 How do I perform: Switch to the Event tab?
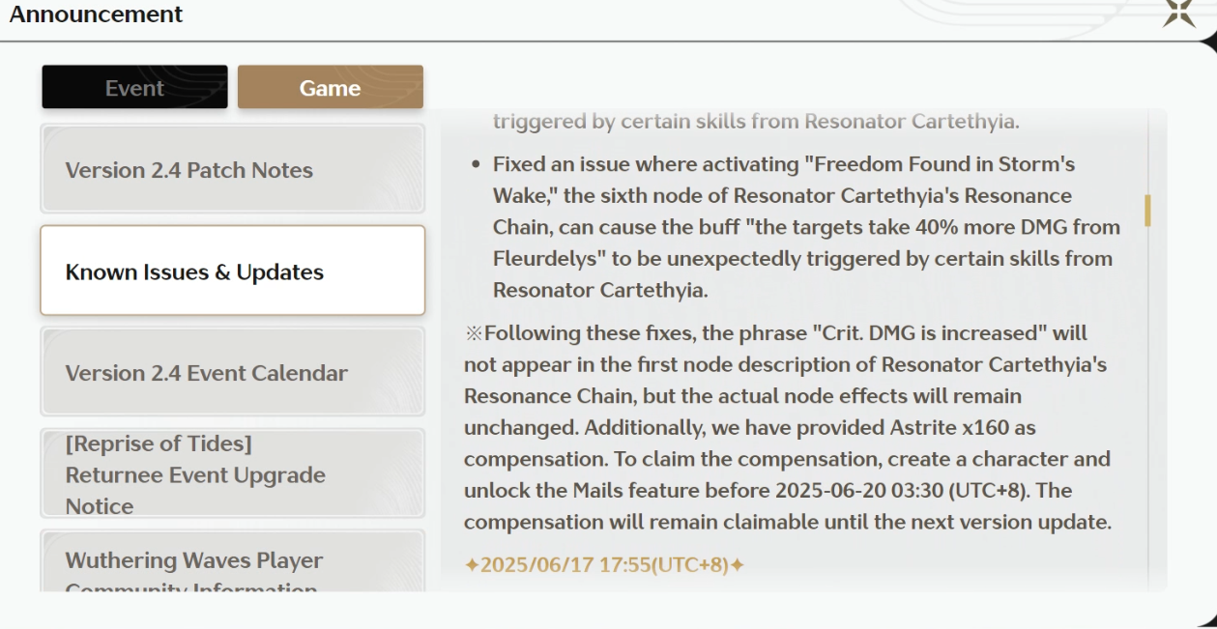point(134,88)
